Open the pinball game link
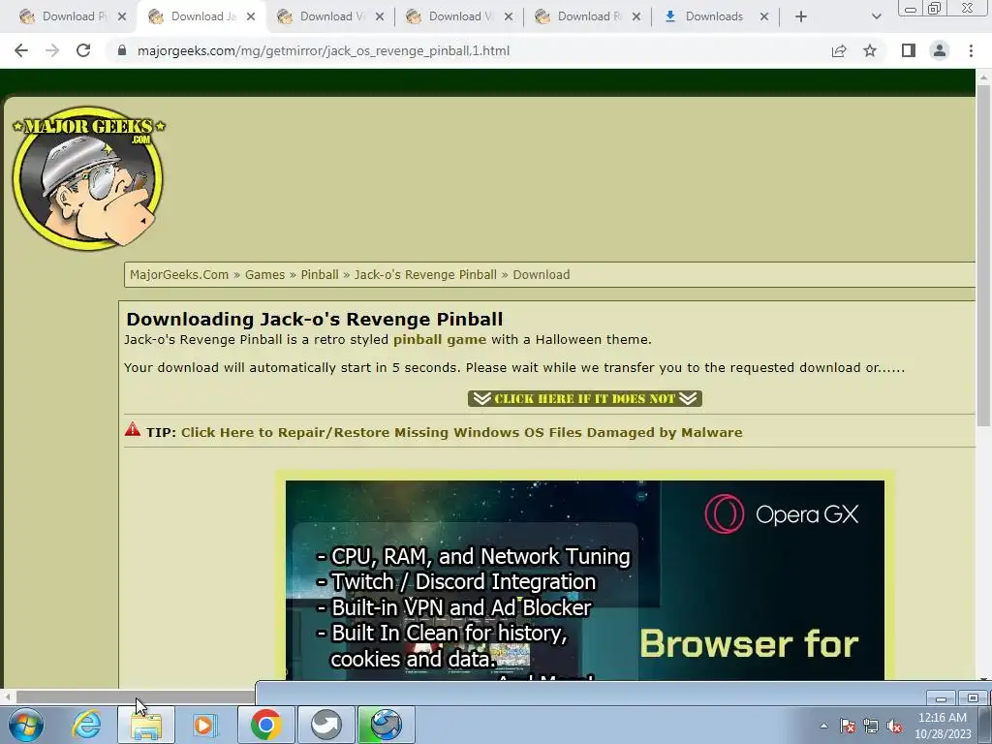The height and width of the screenshot is (744, 992). click(x=440, y=340)
